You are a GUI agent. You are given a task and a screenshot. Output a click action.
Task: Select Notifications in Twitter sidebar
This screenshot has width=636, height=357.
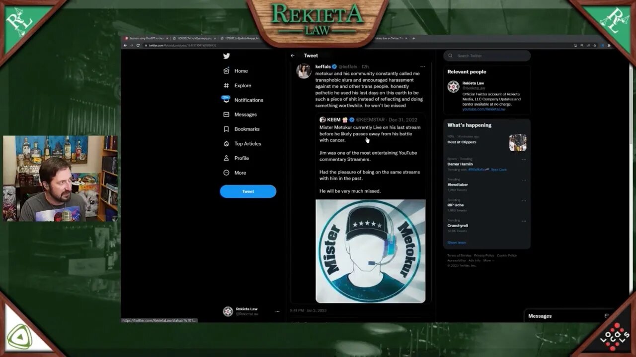(249, 100)
